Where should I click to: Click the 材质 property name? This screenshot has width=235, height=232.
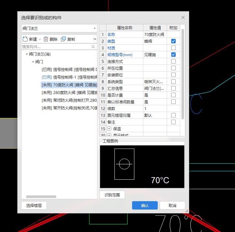(x=111, y=48)
